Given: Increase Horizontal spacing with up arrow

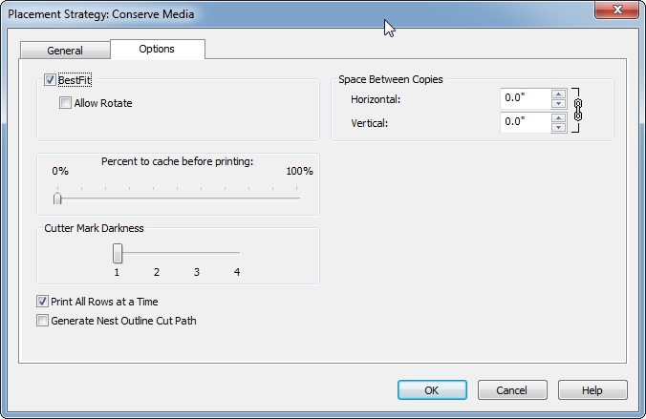Looking at the screenshot, I should pos(558,94).
